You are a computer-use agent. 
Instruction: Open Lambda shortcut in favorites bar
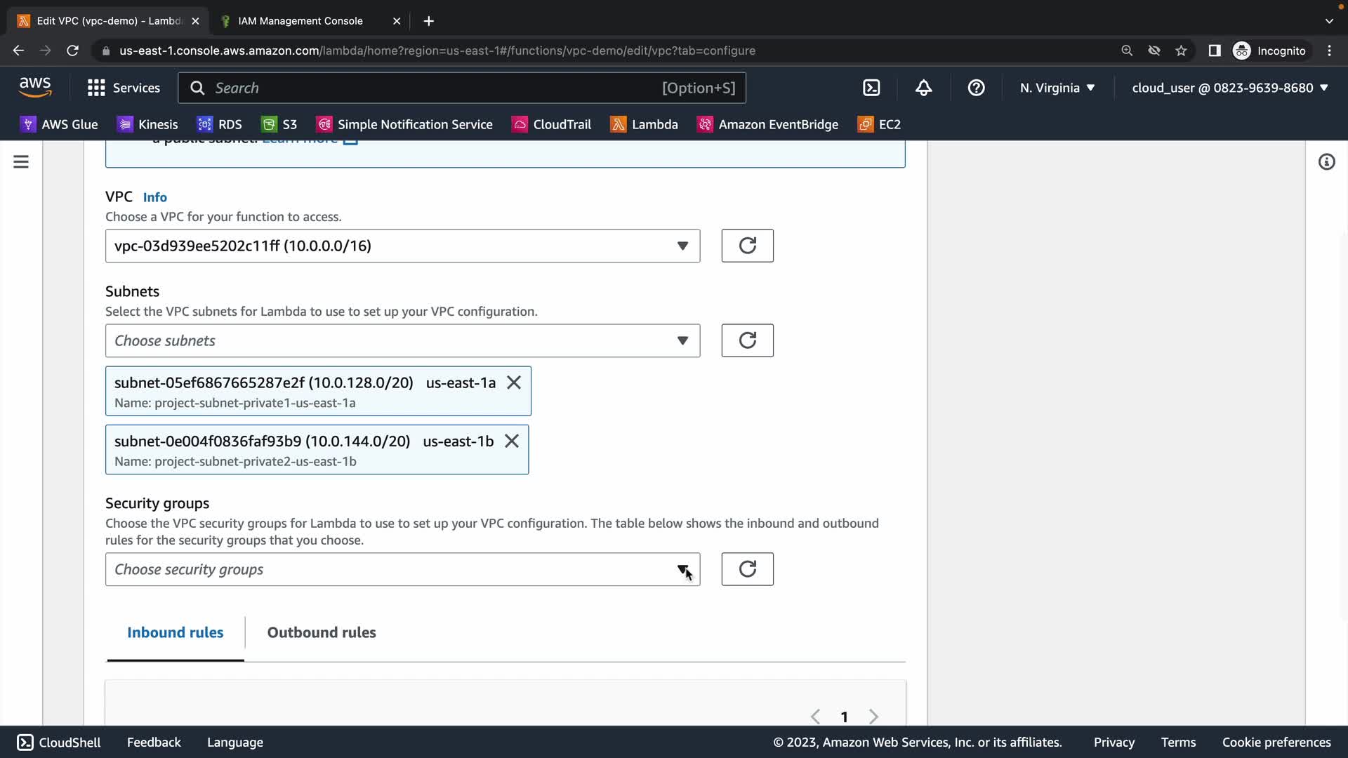(644, 124)
